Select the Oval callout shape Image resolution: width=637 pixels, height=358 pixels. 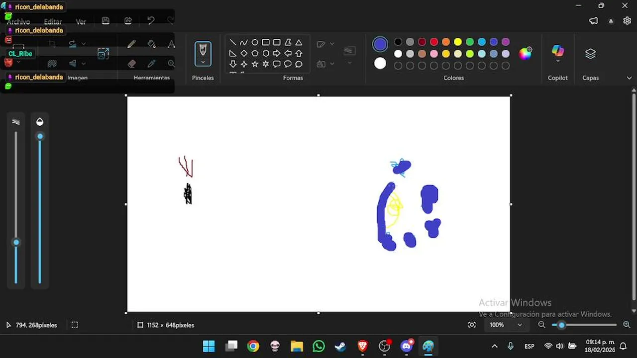(x=288, y=64)
